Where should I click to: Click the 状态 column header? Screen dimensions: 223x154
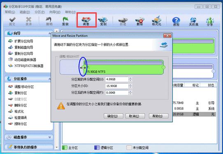[x=211, y=85]
